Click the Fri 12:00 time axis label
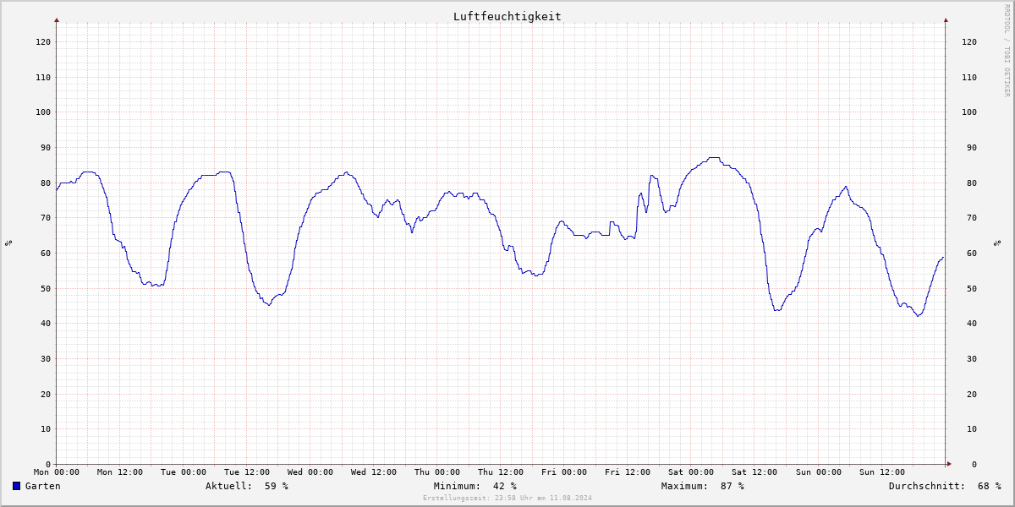 pos(628,472)
